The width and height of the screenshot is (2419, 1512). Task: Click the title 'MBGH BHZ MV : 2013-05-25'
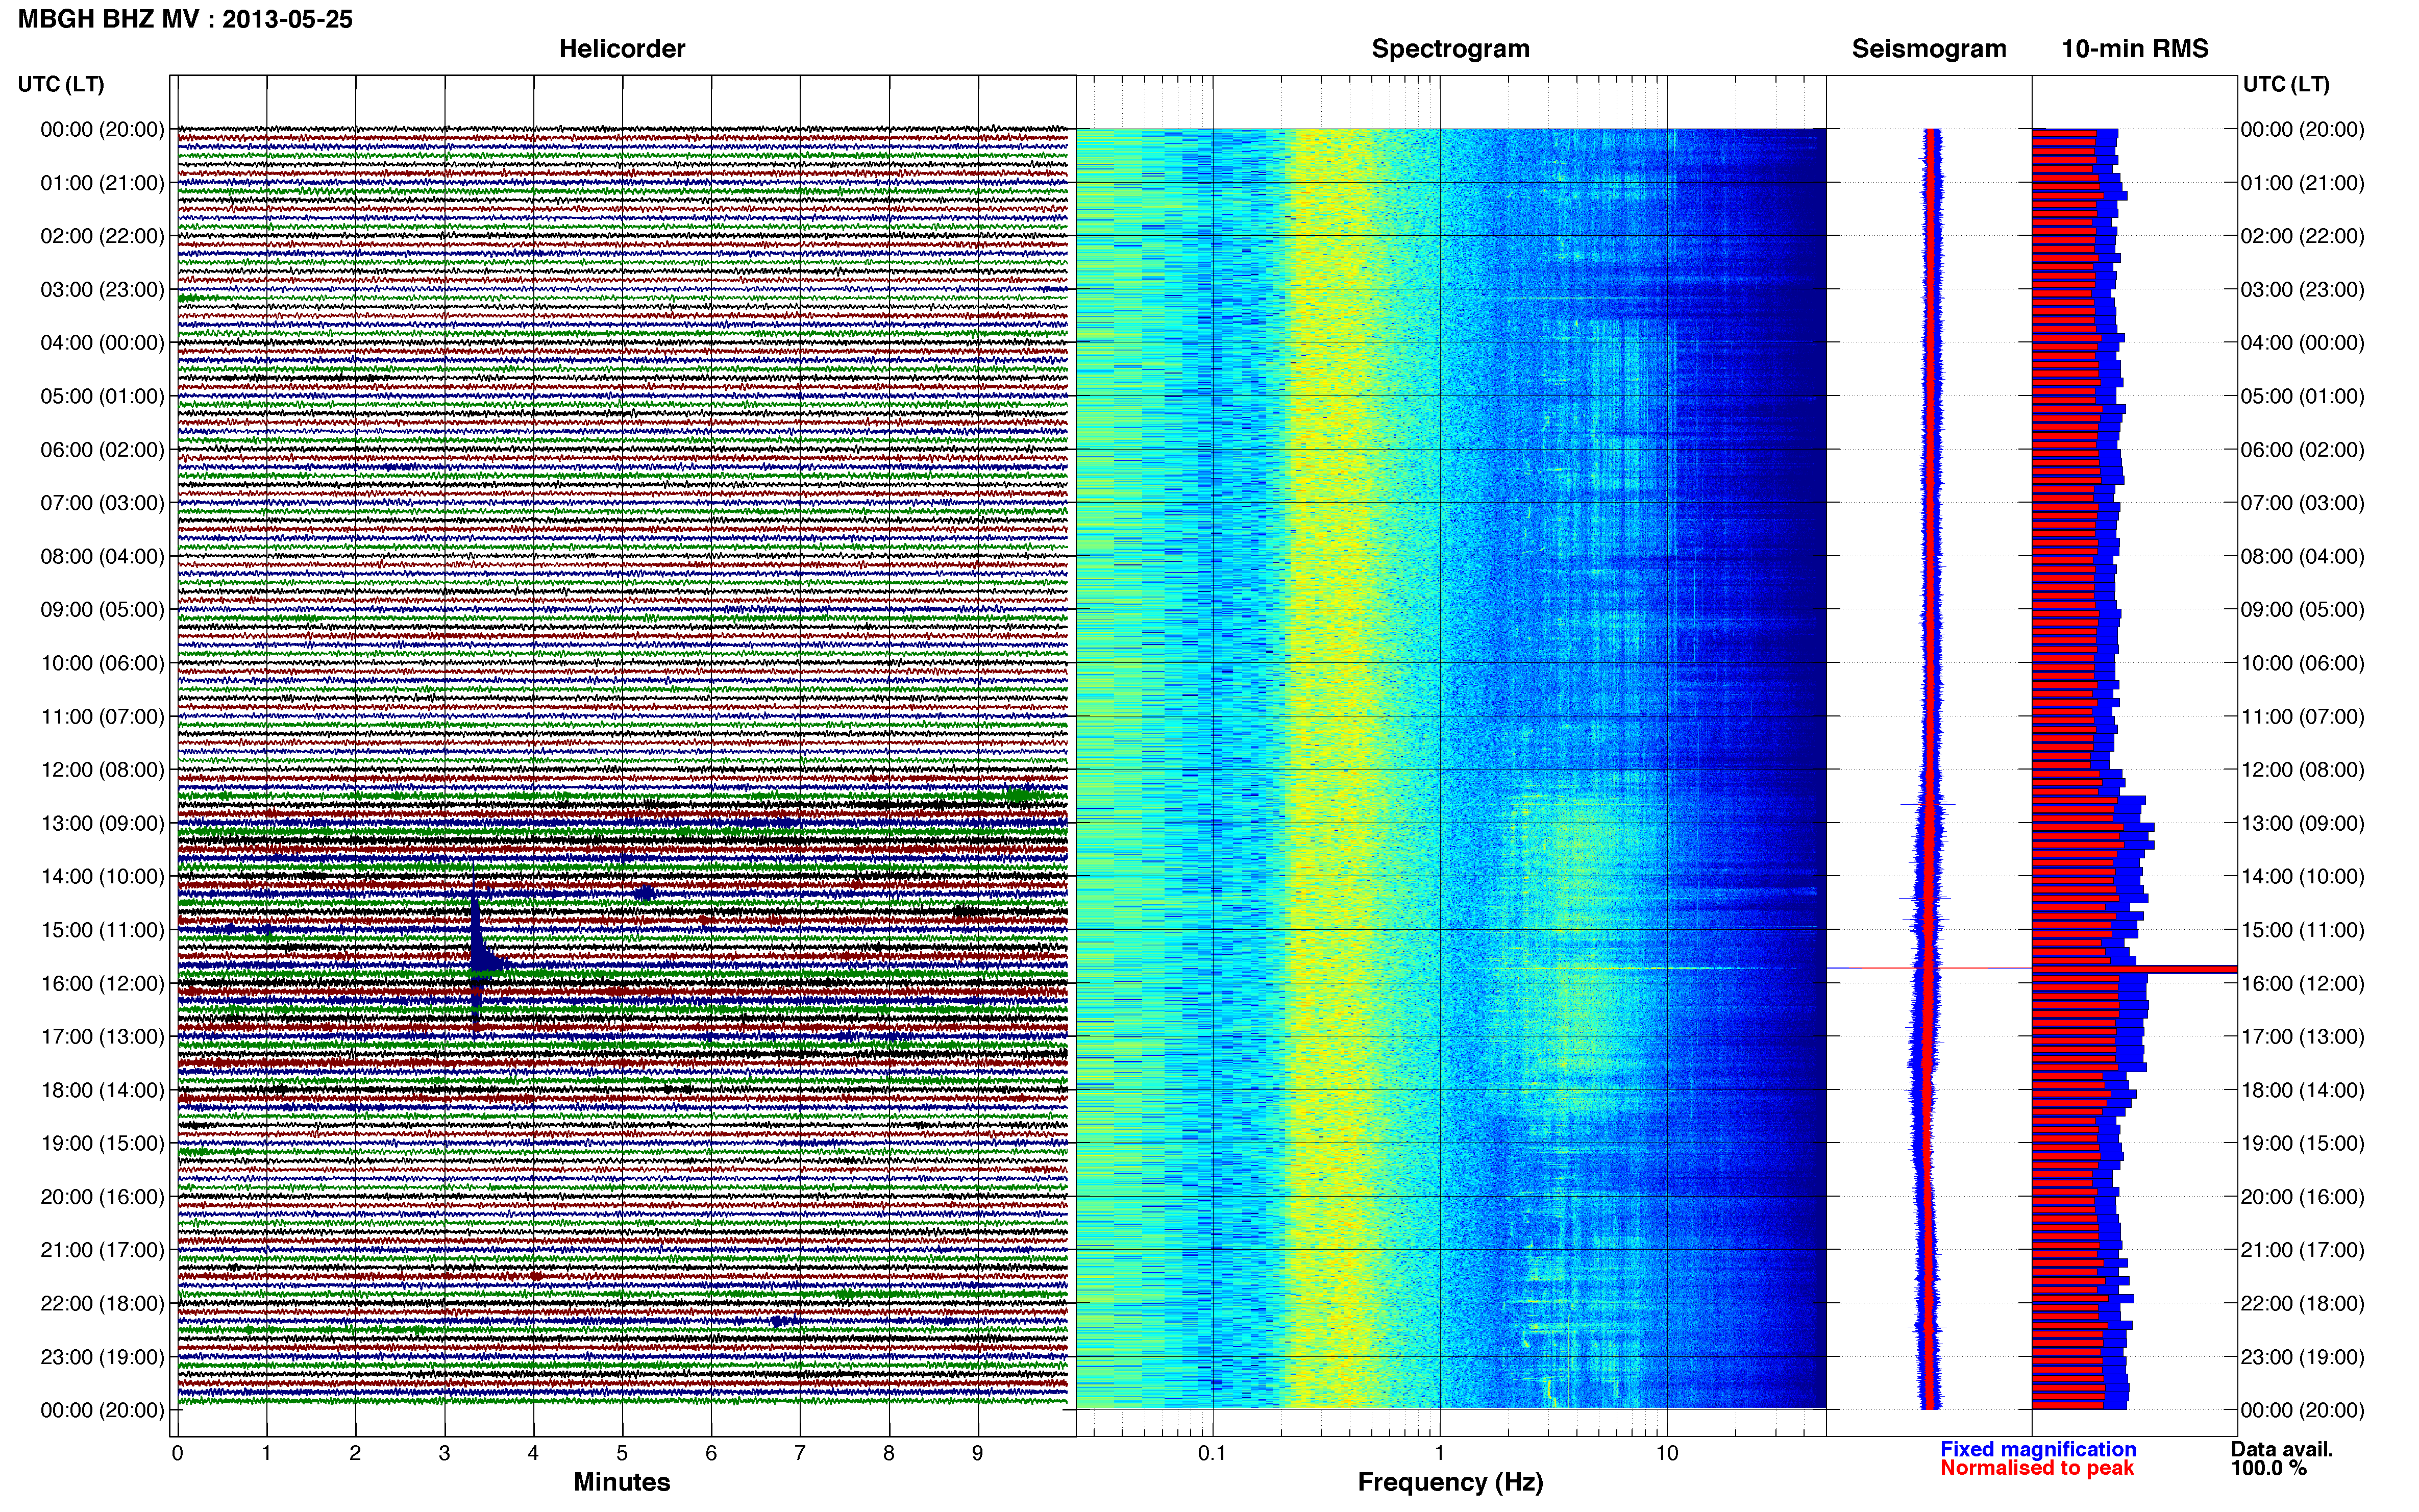[x=185, y=19]
